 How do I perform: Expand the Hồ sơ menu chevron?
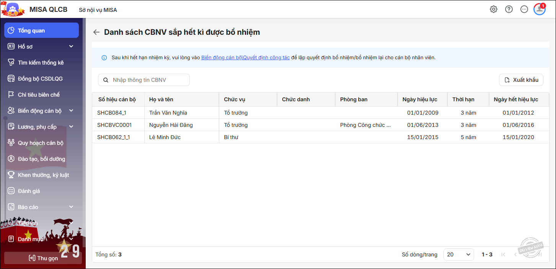71,47
